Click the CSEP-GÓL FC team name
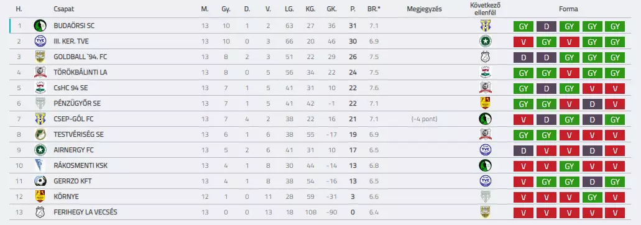This screenshot has width=641, height=225. (73, 119)
